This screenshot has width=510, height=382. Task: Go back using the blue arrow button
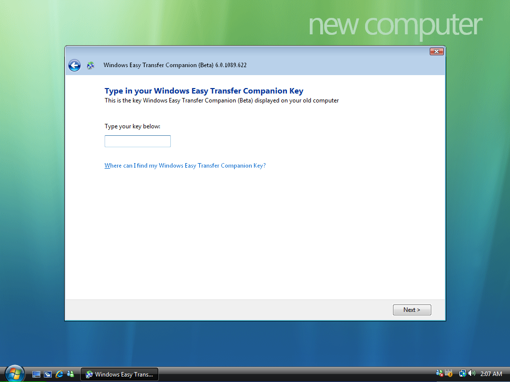coord(75,65)
